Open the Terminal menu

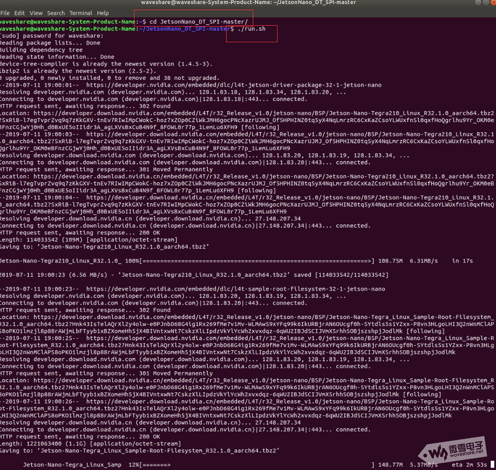81,13
